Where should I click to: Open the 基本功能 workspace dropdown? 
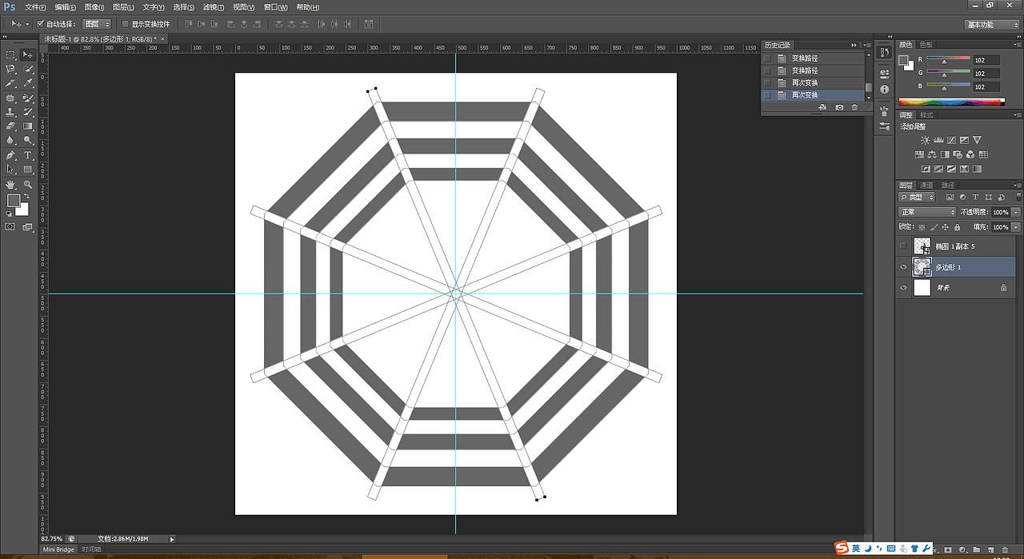[x=991, y=25]
